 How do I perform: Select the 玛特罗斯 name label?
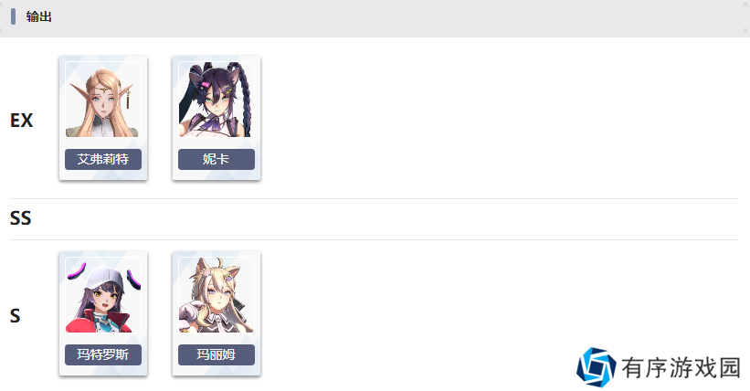(x=103, y=354)
